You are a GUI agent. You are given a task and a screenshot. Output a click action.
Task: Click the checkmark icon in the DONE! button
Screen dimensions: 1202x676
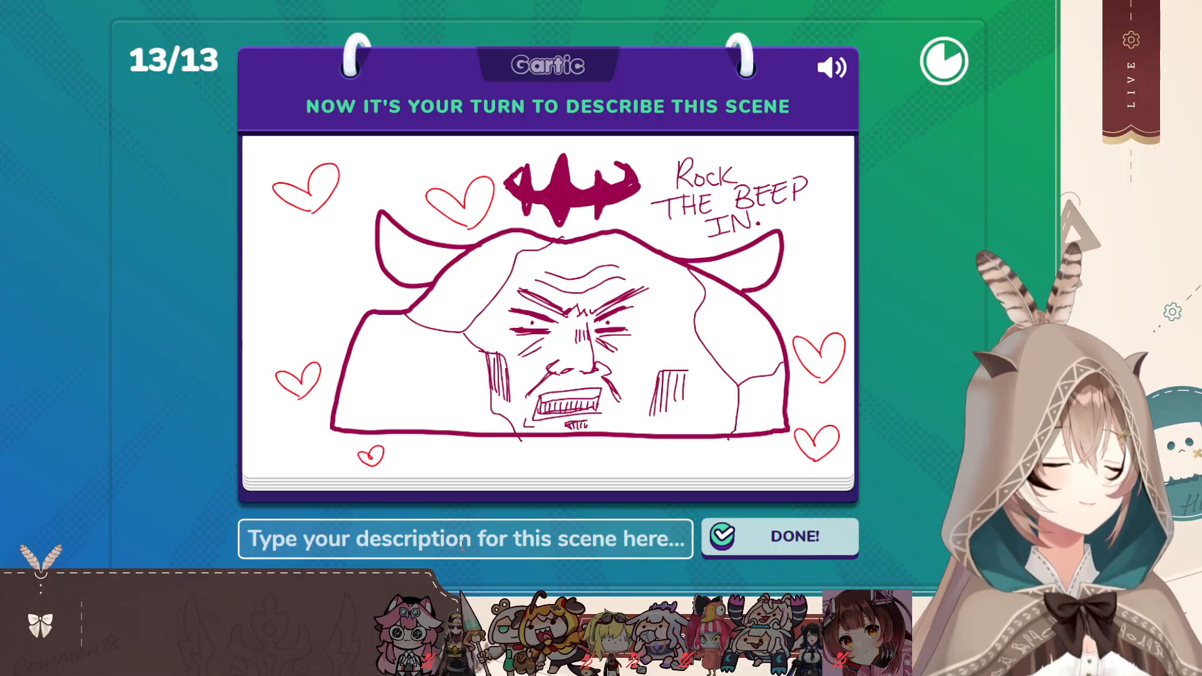point(722,536)
